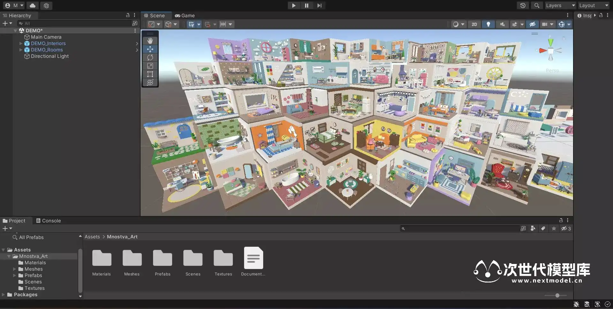The height and width of the screenshot is (309, 613).
Task: Select the Rotate tool
Action: [x=150, y=58]
